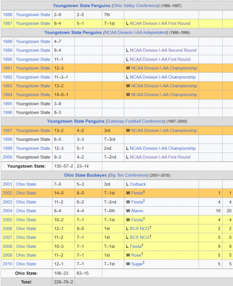233x286 pixels.
Task: Click the Alamo bowl link
Action: pos(137,211)
